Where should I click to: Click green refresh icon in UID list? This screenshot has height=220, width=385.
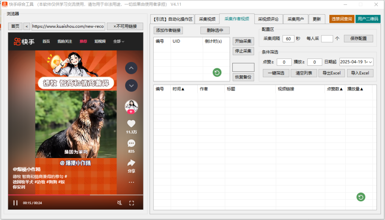click(217, 72)
